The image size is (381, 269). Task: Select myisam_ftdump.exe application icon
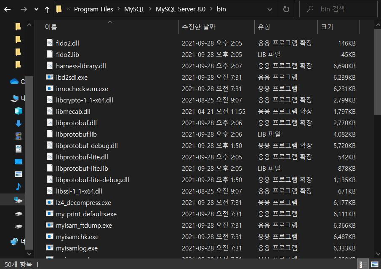pos(50,225)
